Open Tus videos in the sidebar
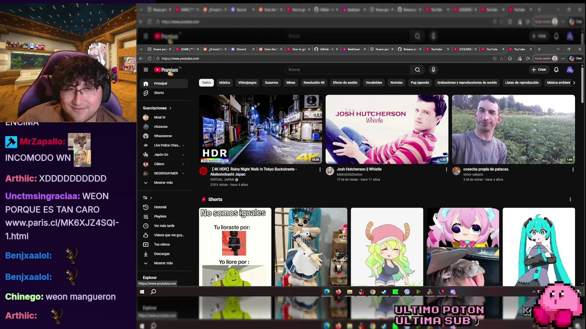 (x=164, y=244)
